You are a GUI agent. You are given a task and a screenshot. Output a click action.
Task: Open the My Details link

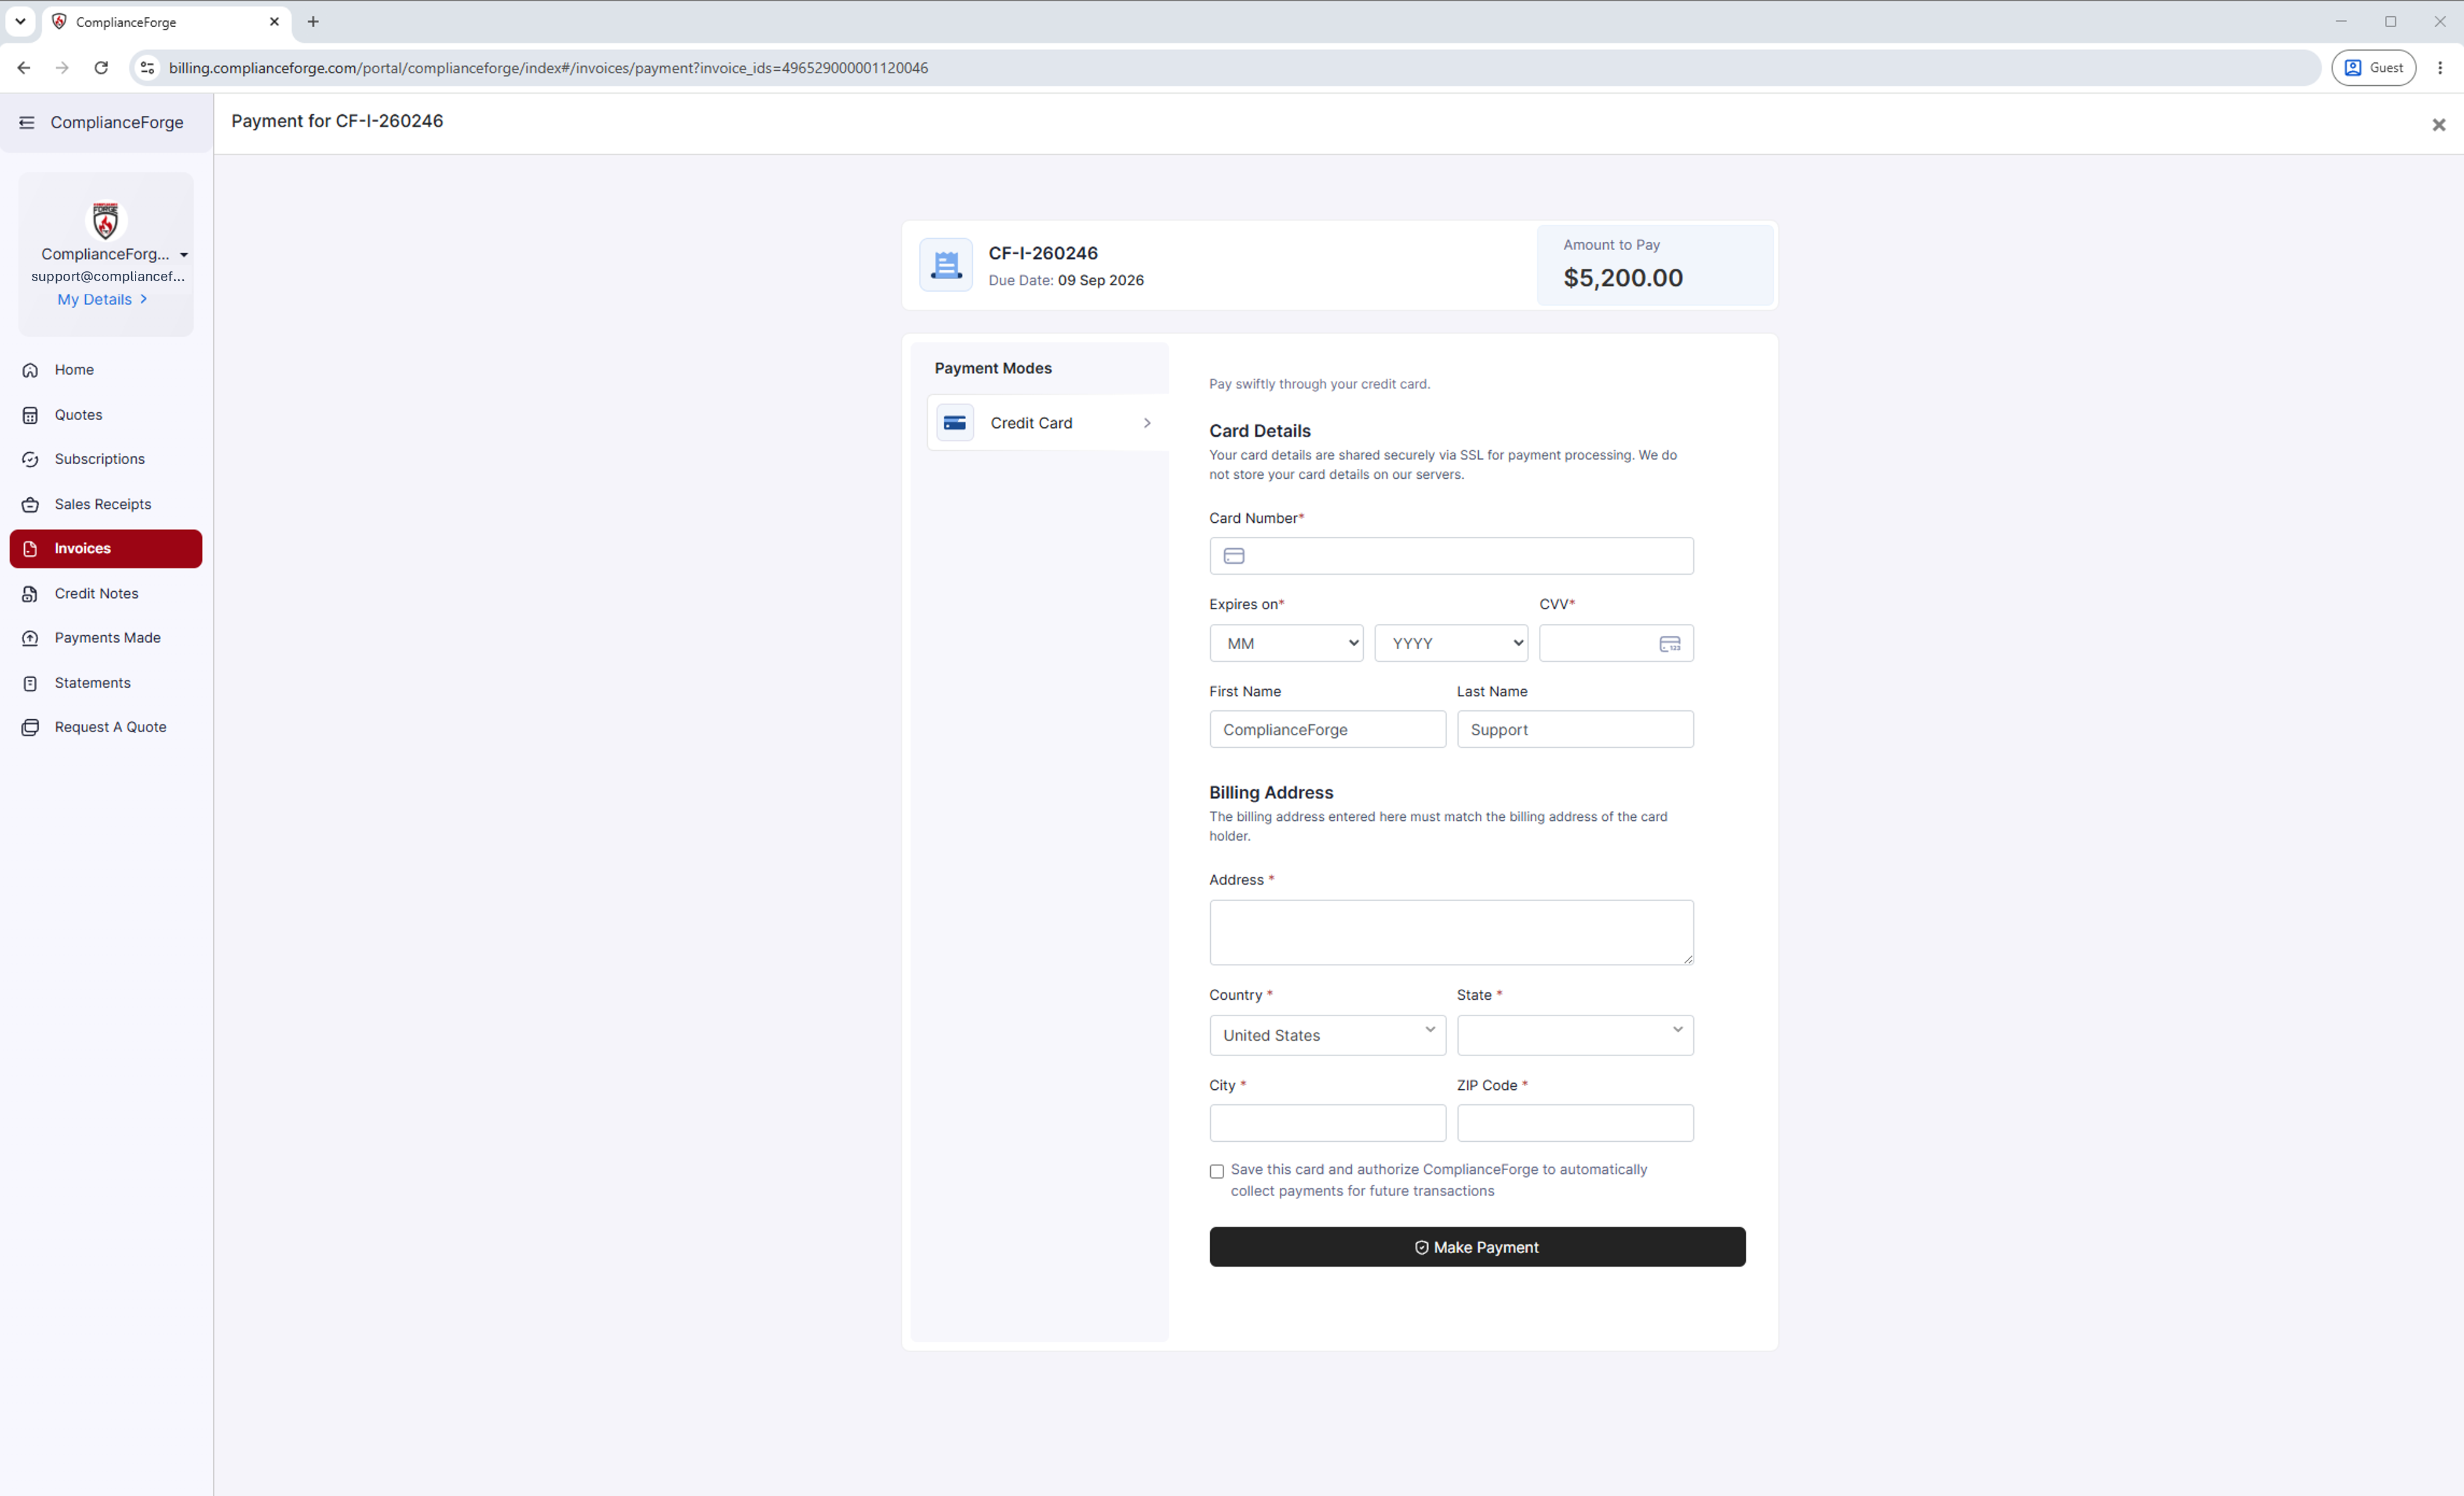(x=102, y=299)
